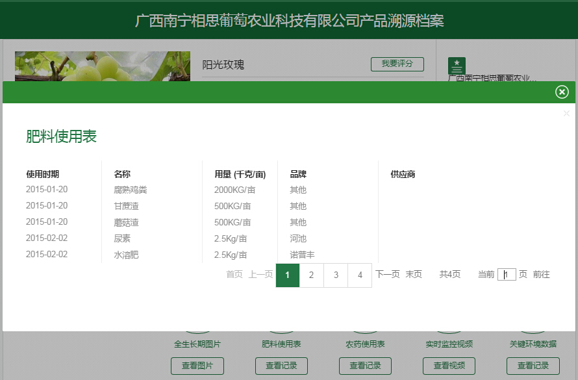Click 下一页 next page link
Viewport: 578px width, 380px height.
click(387, 275)
